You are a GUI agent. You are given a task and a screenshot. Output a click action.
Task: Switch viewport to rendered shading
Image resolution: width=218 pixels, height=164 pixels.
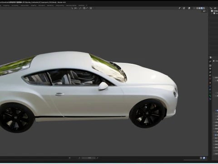tap(204, 8)
